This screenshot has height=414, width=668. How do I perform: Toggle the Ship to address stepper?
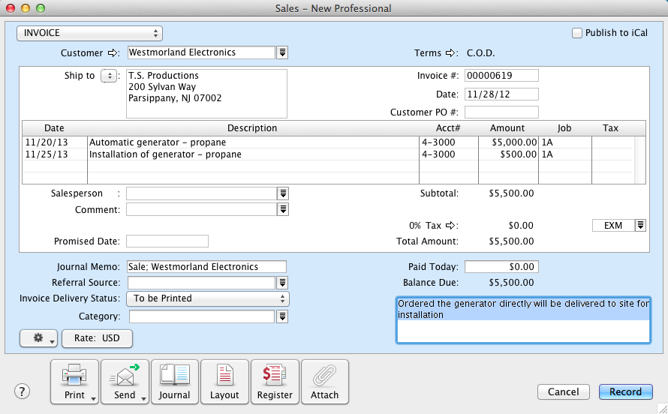click(x=109, y=76)
